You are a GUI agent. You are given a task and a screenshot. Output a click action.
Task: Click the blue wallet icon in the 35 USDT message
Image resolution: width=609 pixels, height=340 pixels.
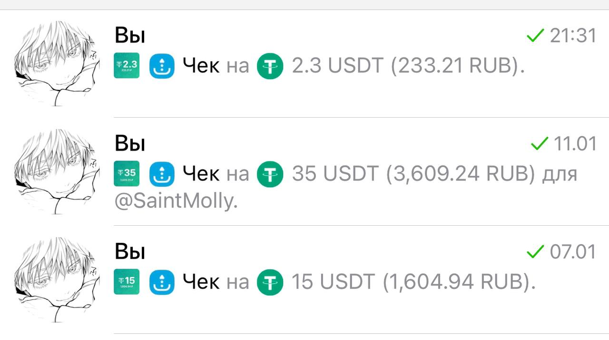162,174
